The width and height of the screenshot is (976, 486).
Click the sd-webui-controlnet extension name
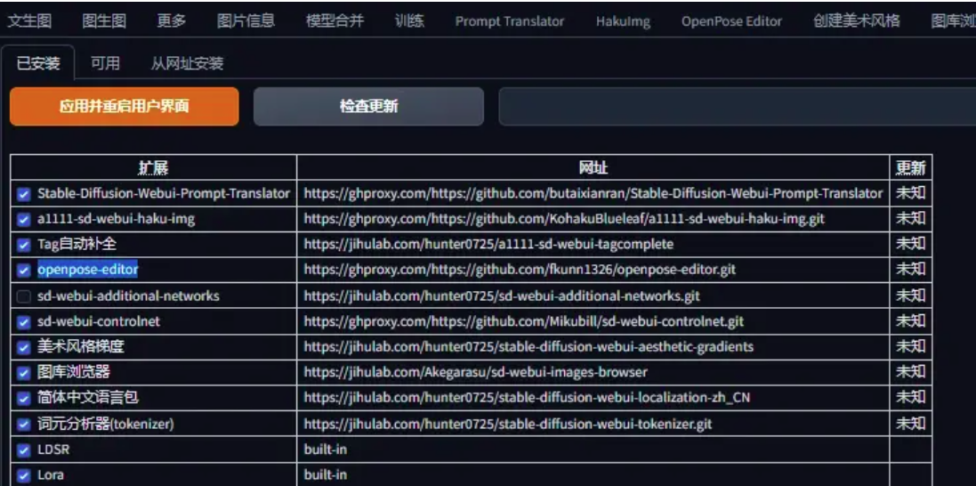pos(99,321)
